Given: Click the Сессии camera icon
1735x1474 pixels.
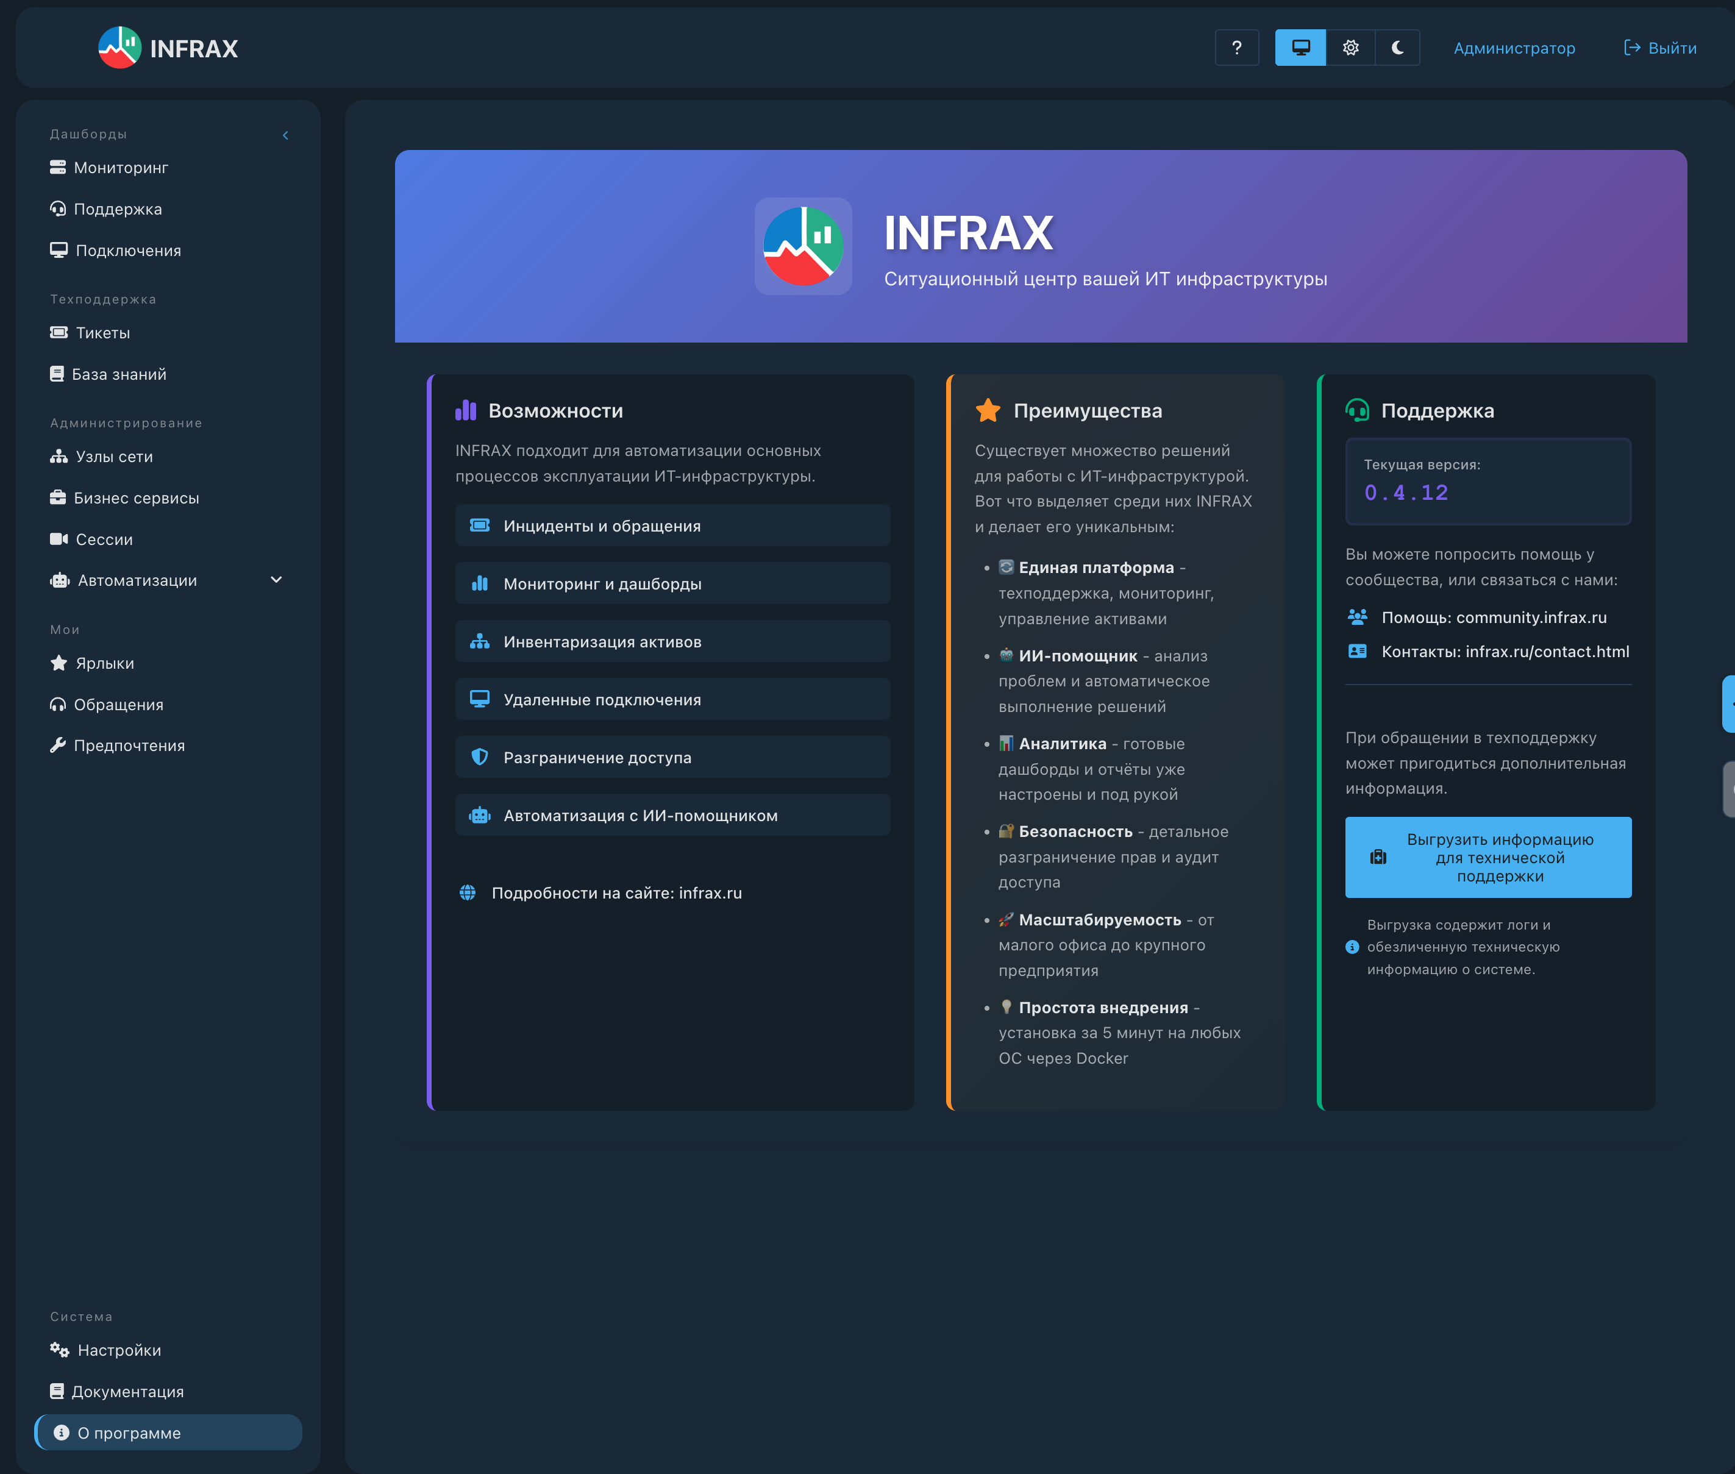Looking at the screenshot, I should [x=59, y=539].
